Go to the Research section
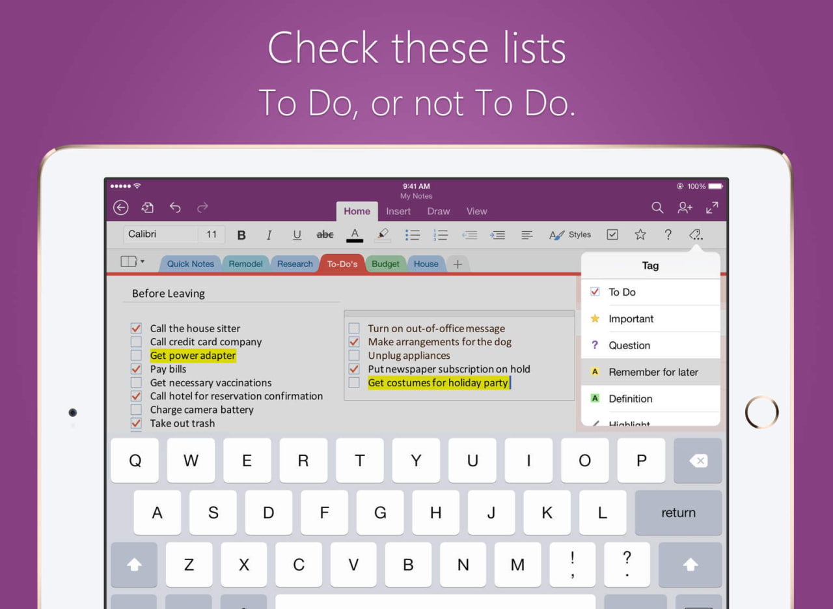 [295, 264]
